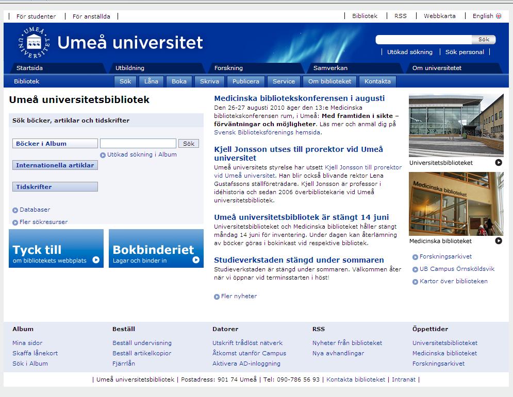Click Sök button beside Album field

point(189,144)
